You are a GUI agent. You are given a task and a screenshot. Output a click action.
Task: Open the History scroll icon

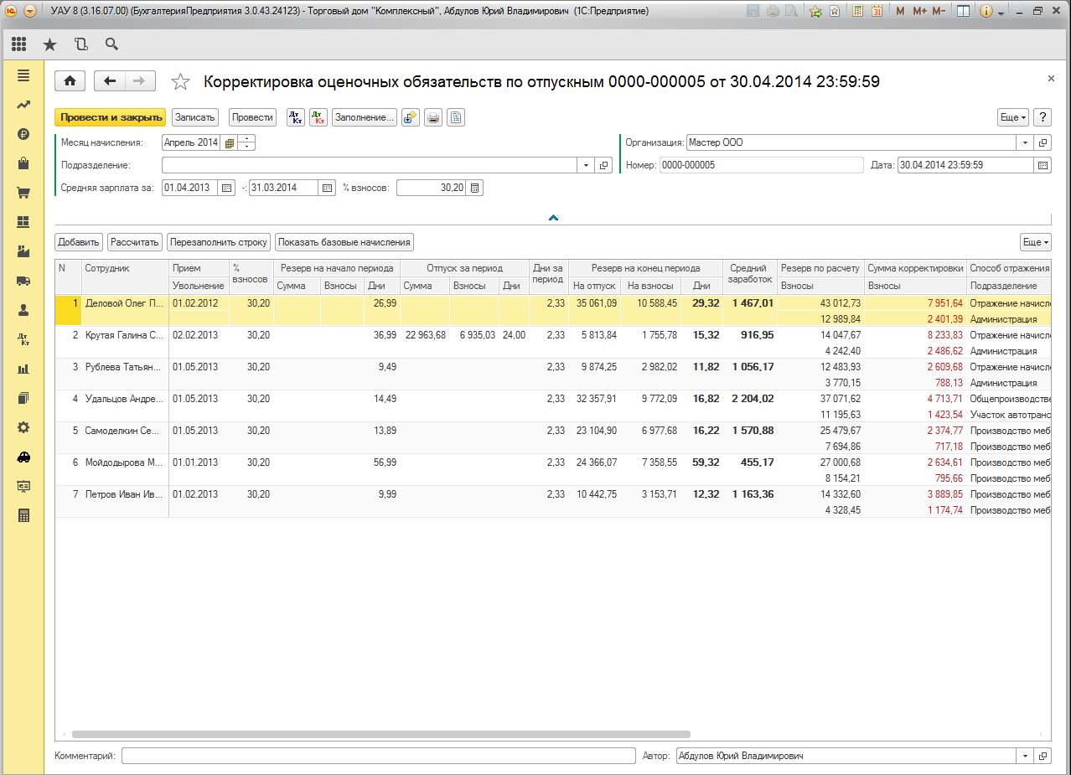tap(81, 44)
